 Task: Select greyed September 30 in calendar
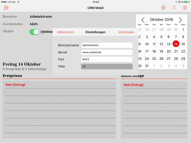click(x=176, y=30)
